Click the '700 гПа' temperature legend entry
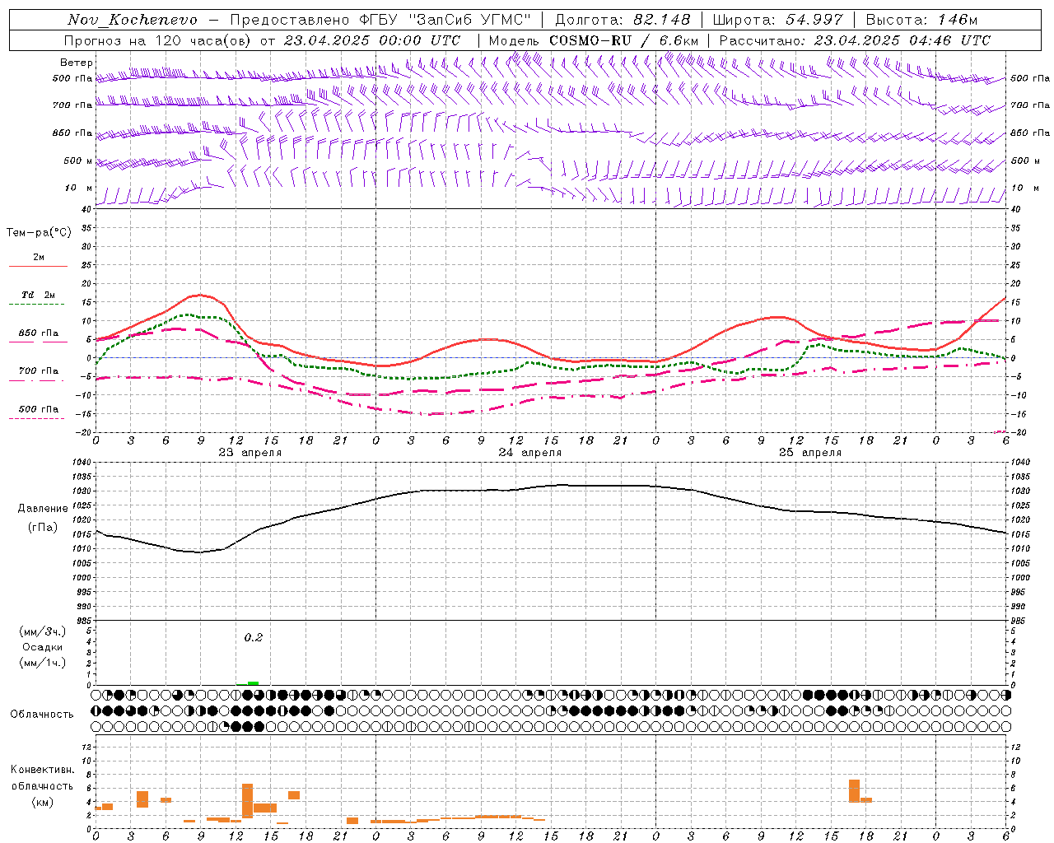Screen dimensions: 1054x843 point(38,371)
